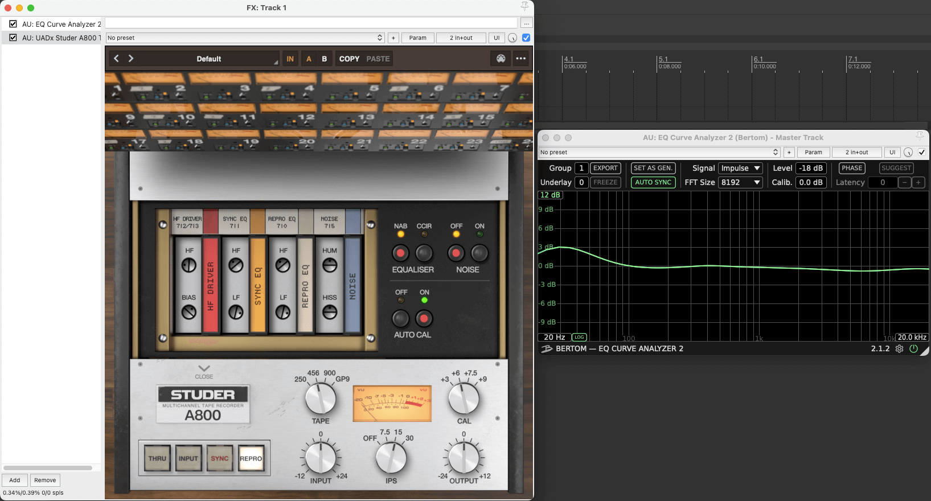Click the Remove button below the FX list
Image resolution: width=931 pixels, height=501 pixels.
(45, 480)
